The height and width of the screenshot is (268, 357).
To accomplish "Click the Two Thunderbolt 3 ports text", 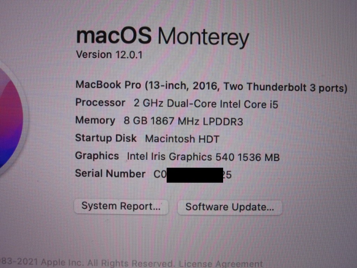I will pyautogui.click(x=286, y=87).
